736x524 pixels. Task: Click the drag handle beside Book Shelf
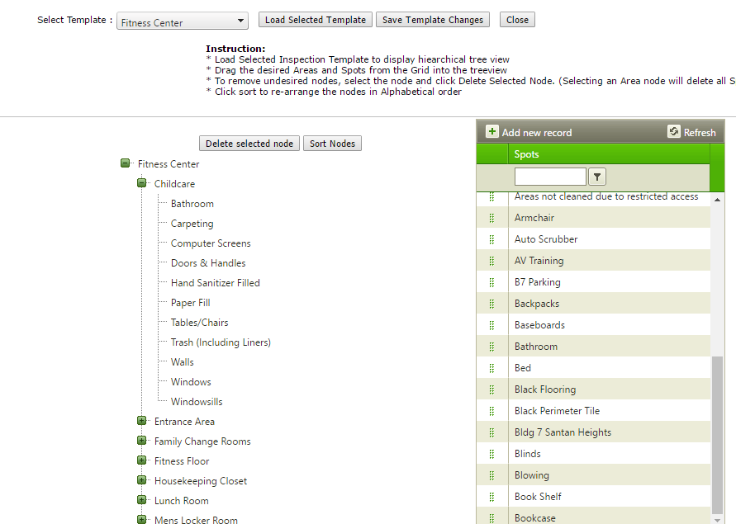492,497
